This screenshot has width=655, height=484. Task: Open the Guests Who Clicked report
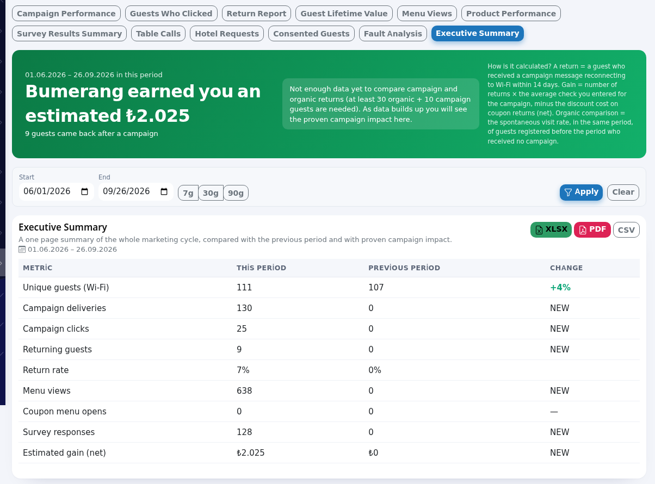click(171, 14)
